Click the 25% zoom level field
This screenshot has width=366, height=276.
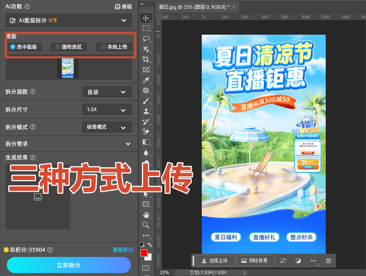click(x=164, y=272)
